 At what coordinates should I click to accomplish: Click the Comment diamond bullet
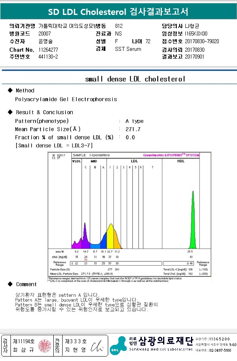pyautogui.click(x=10, y=284)
